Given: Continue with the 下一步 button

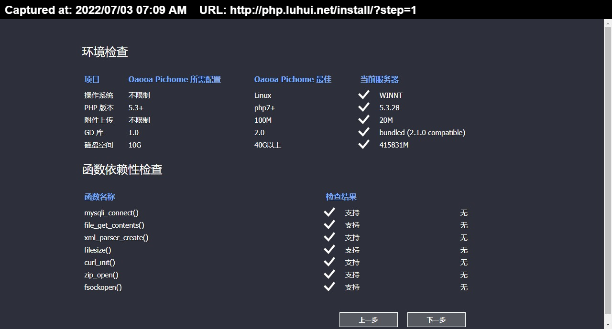Looking at the screenshot, I should pos(437,320).
